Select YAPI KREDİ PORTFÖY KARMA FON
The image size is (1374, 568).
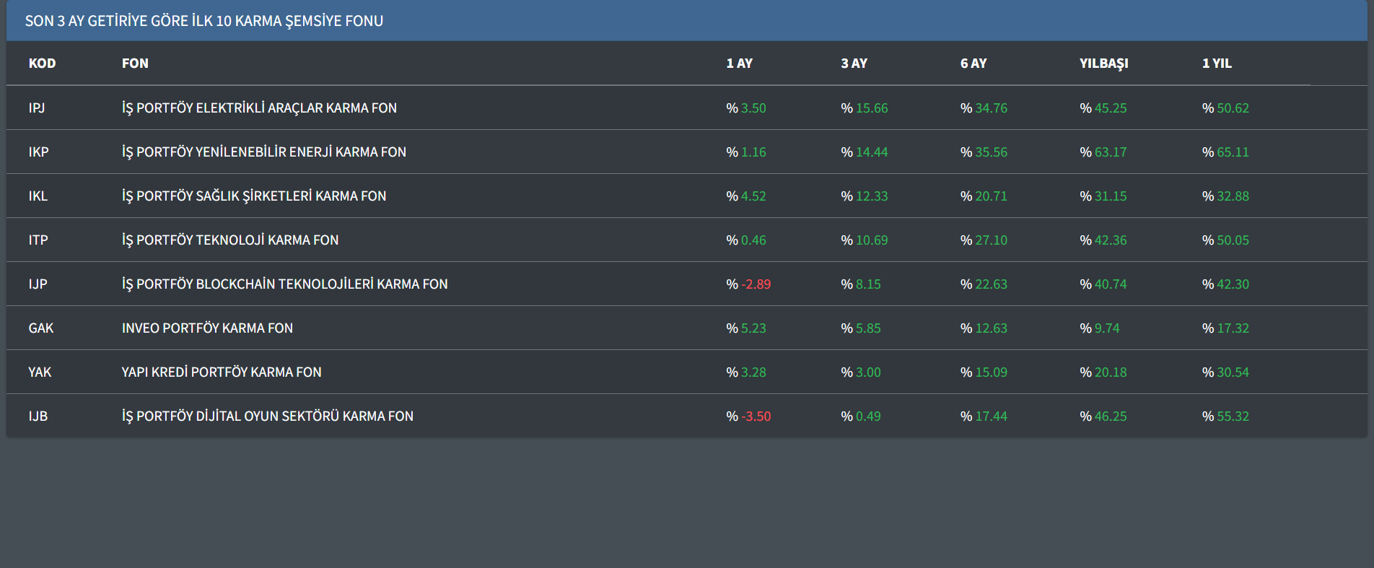pos(222,372)
